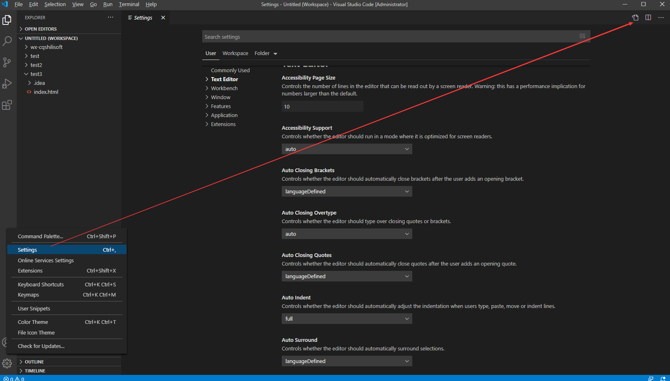Open the Source Control view
The height and width of the screenshot is (381, 670).
7,62
